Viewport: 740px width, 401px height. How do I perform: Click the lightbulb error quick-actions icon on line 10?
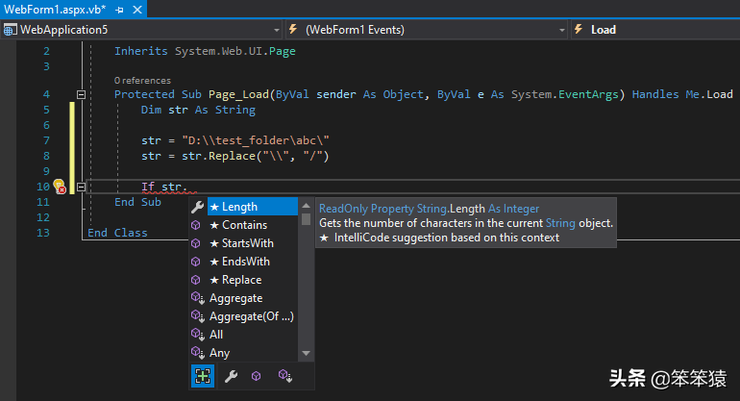tap(59, 187)
